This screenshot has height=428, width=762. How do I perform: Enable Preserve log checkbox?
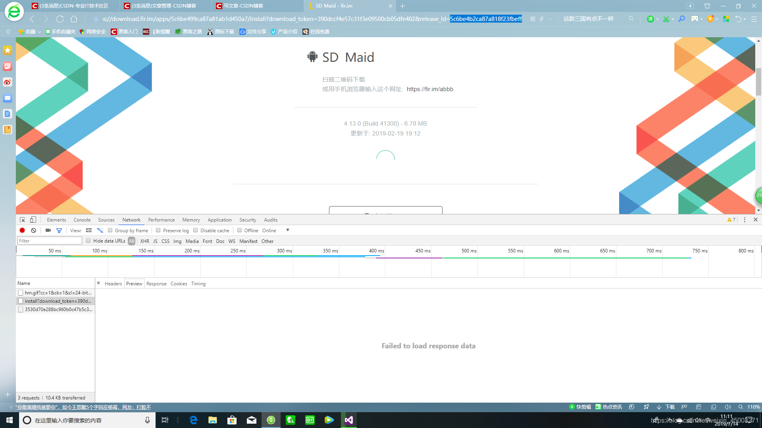pos(158,230)
